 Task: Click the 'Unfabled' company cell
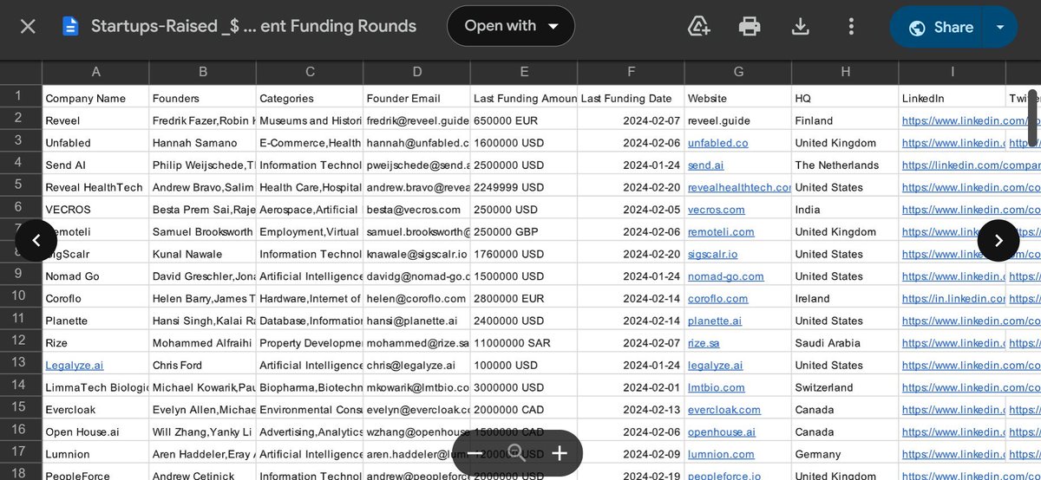click(95, 143)
